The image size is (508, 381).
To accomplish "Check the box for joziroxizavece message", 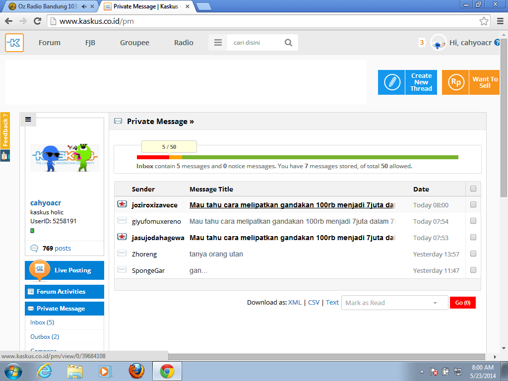I will [x=473, y=204].
